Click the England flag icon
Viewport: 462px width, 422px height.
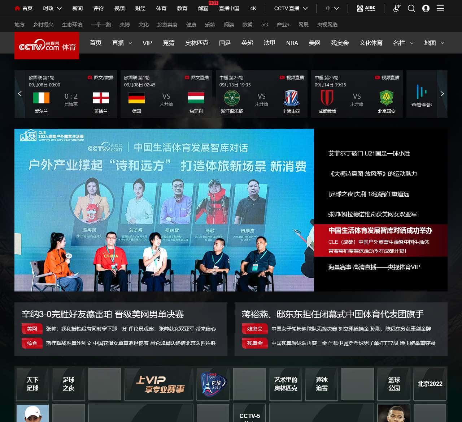click(101, 98)
